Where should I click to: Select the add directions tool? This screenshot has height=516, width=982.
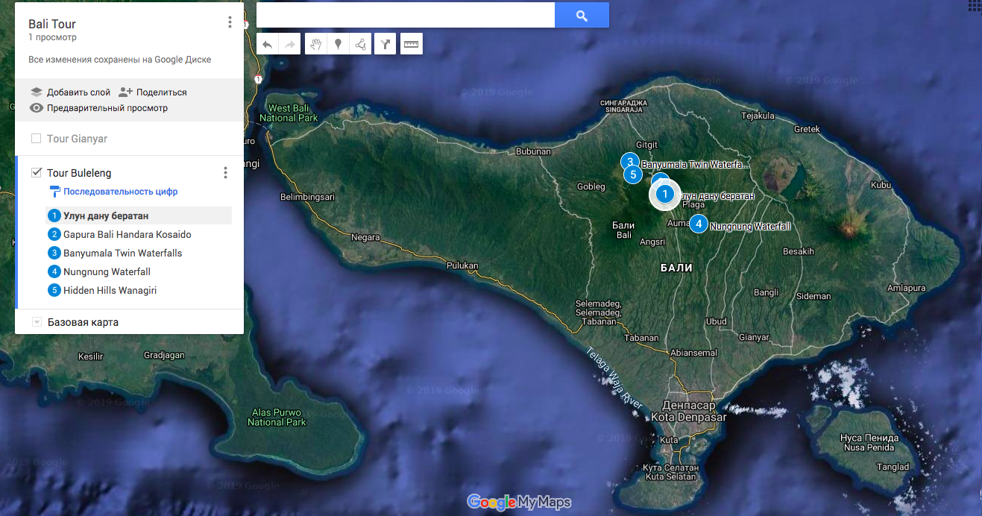tap(385, 45)
